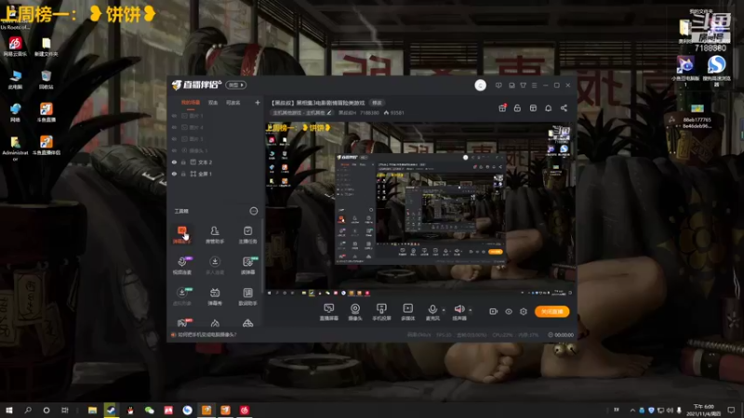
Task: Expand the microphone options arrow
Action: [444, 310]
